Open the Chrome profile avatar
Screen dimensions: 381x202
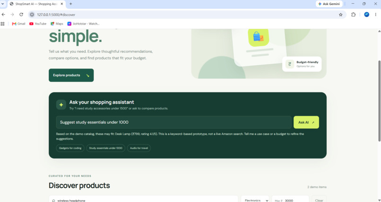[x=367, y=15]
